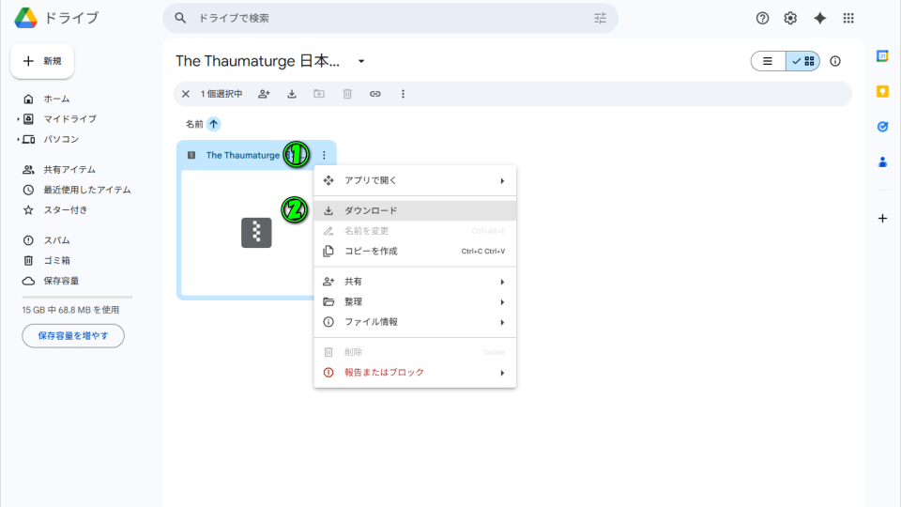The height and width of the screenshot is (507, 901).
Task: Choose コピーを作成 menu entry
Action: (415, 252)
